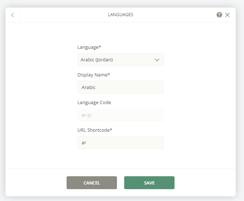Focus the Display Name input field

click(x=121, y=87)
